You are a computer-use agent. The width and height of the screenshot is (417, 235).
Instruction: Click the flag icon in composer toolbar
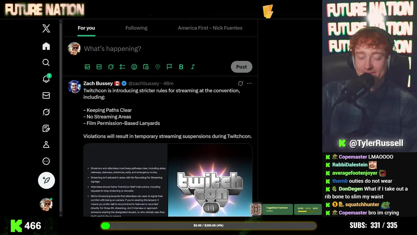(x=169, y=67)
